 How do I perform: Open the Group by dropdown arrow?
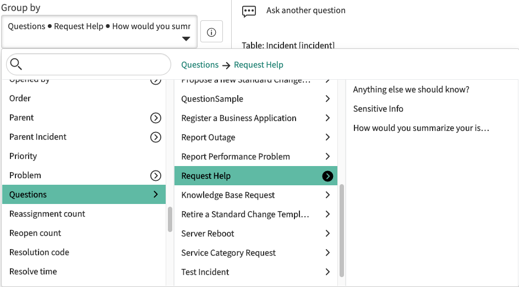[x=187, y=39]
